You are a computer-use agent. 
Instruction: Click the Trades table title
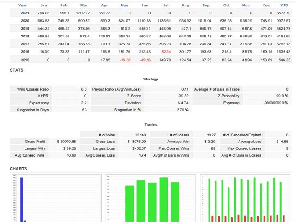coord(150,125)
